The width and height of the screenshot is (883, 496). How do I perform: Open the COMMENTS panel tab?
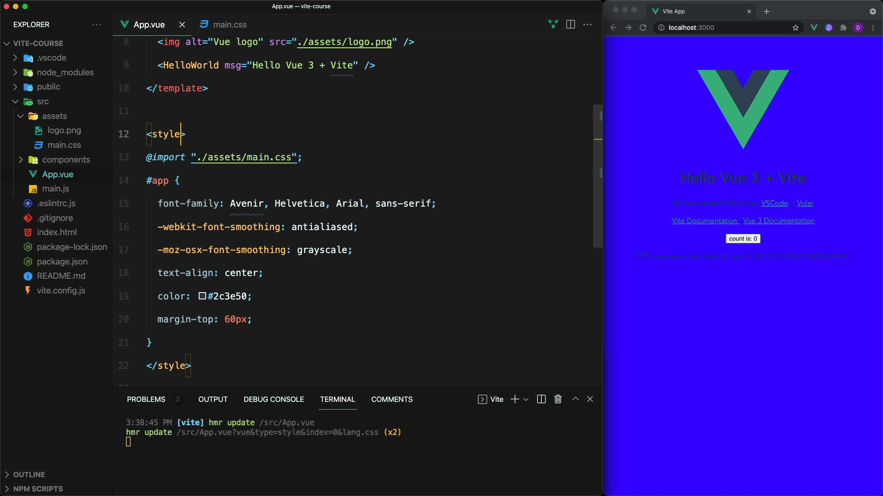pyautogui.click(x=392, y=399)
